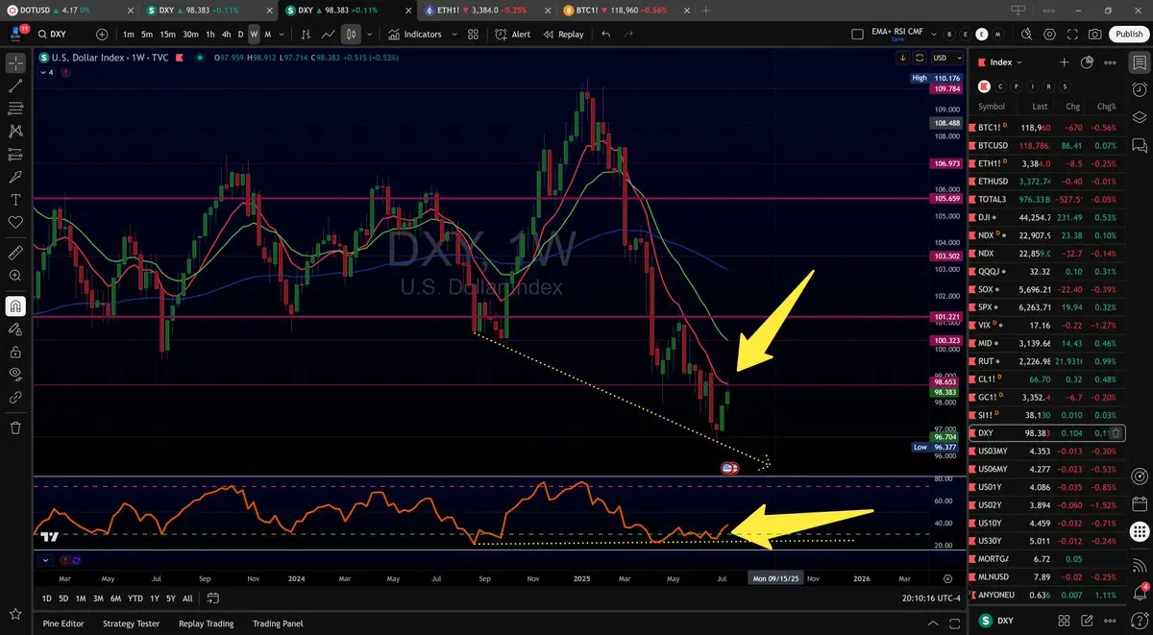Open the time axis settings gear
The height and width of the screenshot is (635, 1153).
point(947,579)
